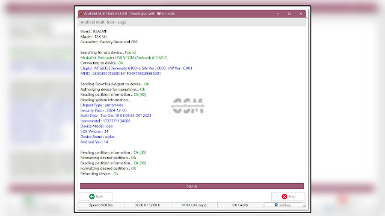The height and width of the screenshot is (216, 385).
Task: Click the app icon in title bar
Action: pos(81,14)
